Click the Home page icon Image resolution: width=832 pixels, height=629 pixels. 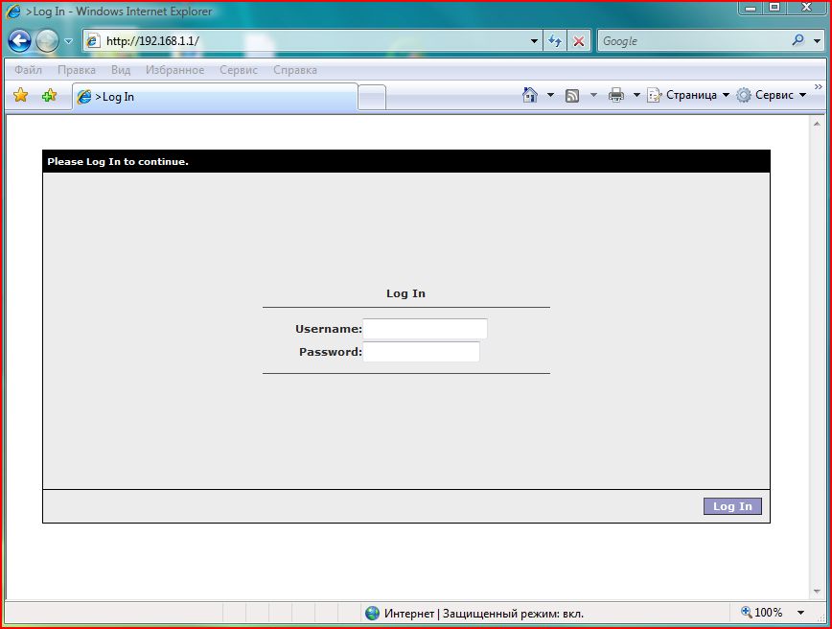click(x=529, y=95)
